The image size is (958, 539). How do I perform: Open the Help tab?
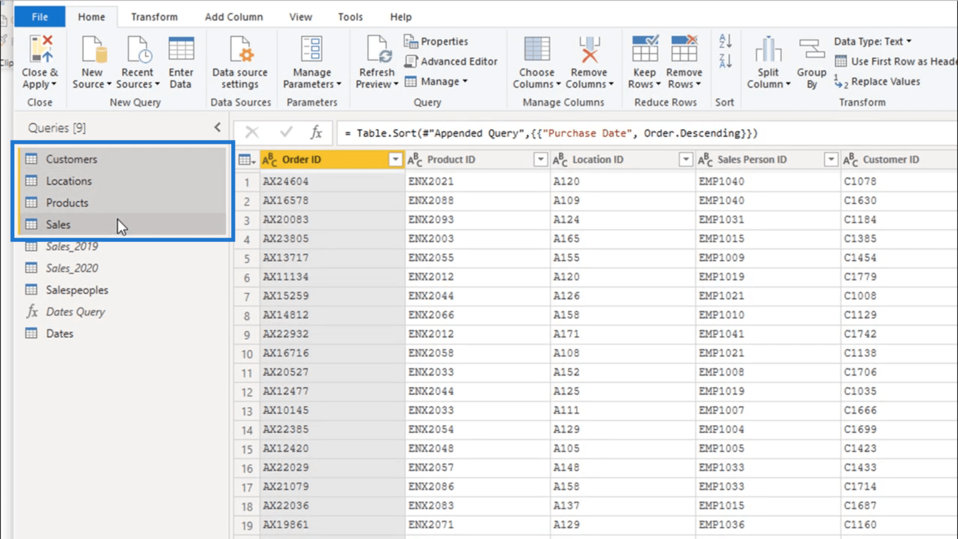401,17
